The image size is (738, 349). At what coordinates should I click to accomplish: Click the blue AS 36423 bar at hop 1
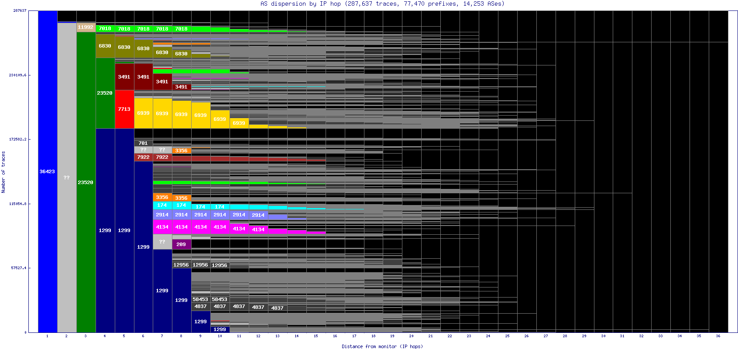(48, 171)
